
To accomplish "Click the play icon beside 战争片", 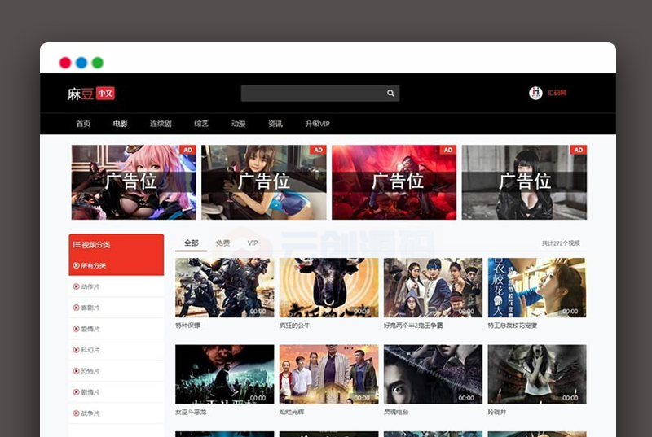I will [76, 413].
